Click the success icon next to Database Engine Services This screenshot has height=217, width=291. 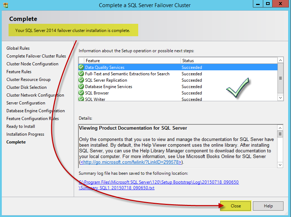click(81, 86)
